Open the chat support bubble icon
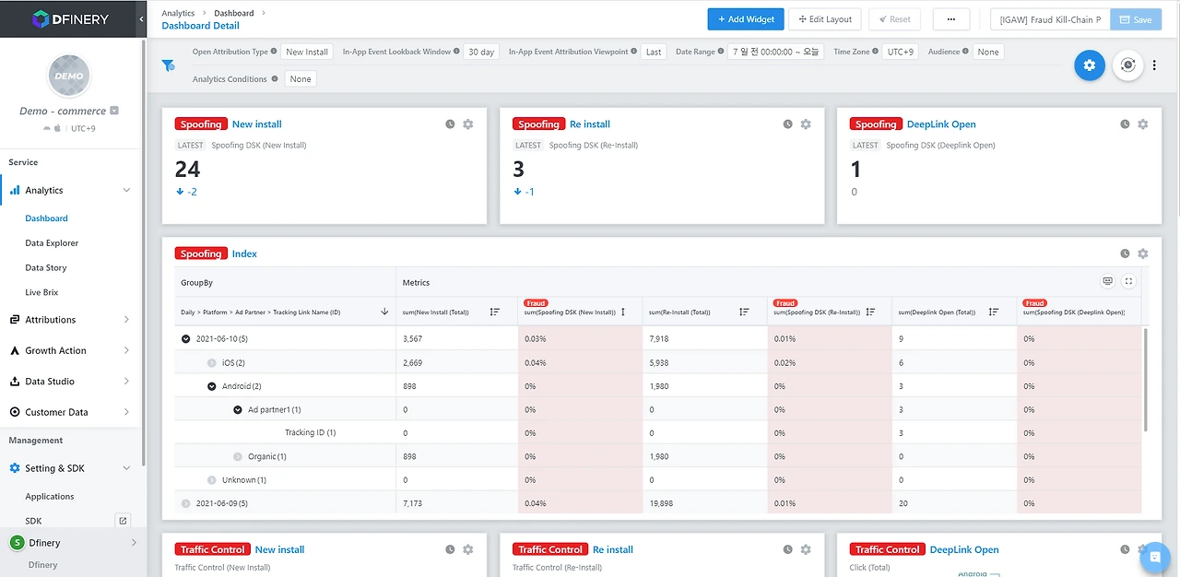The width and height of the screenshot is (1180, 577). (1155, 558)
